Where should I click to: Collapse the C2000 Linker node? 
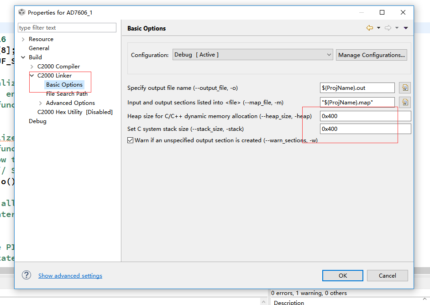click(32, 76)
